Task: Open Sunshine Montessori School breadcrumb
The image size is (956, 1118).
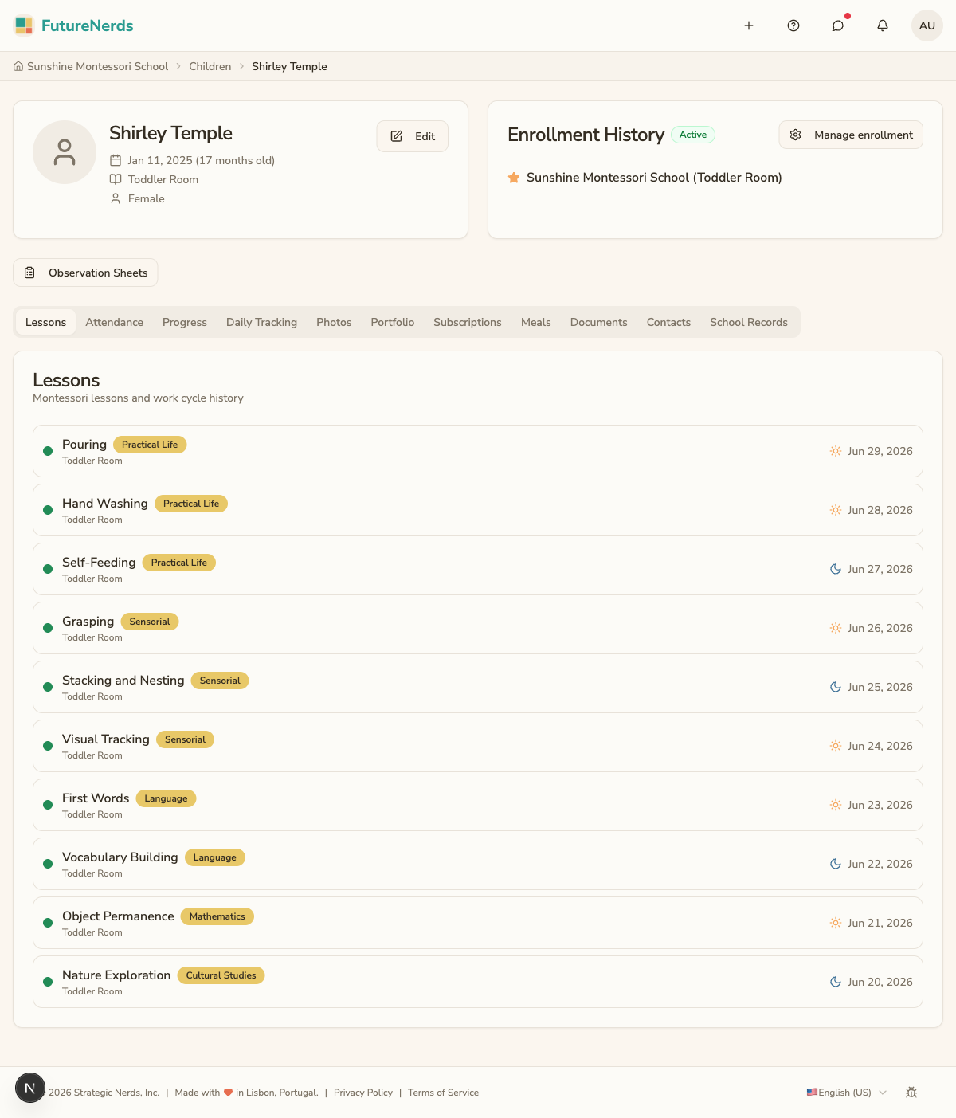Action: pyautogui.click(x=91, y=66)
